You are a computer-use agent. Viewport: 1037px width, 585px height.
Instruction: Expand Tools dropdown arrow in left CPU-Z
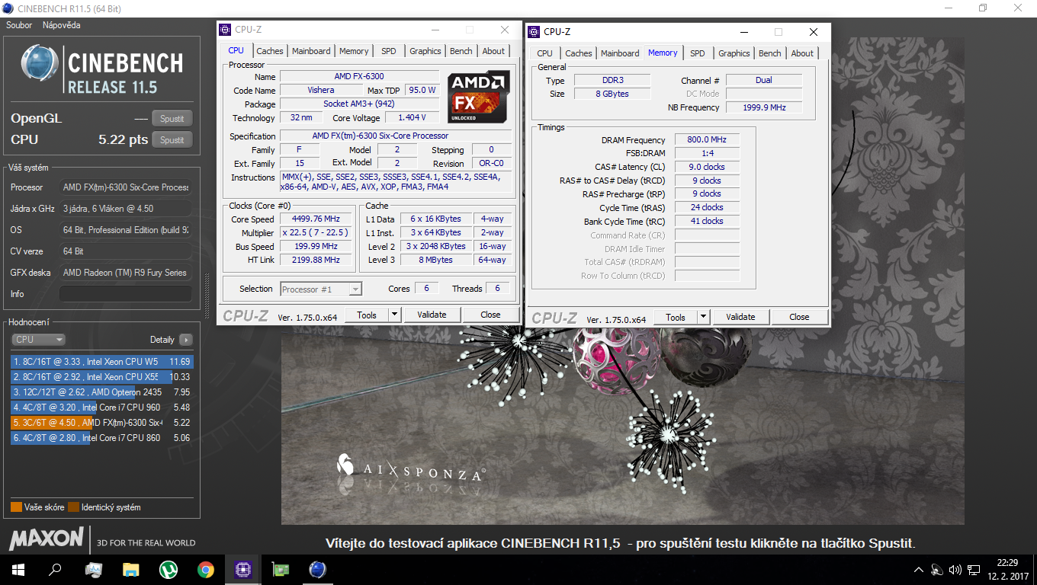click(x=394, y=315)
